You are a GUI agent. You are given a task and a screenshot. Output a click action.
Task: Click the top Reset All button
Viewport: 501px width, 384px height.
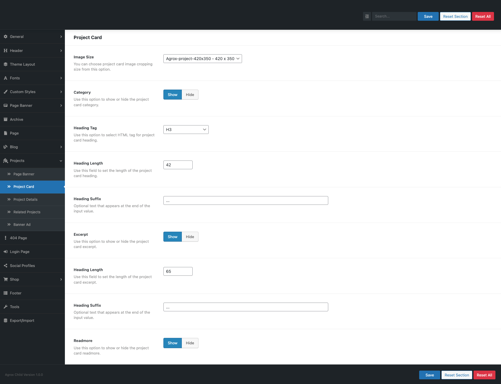tap(483, 16)
